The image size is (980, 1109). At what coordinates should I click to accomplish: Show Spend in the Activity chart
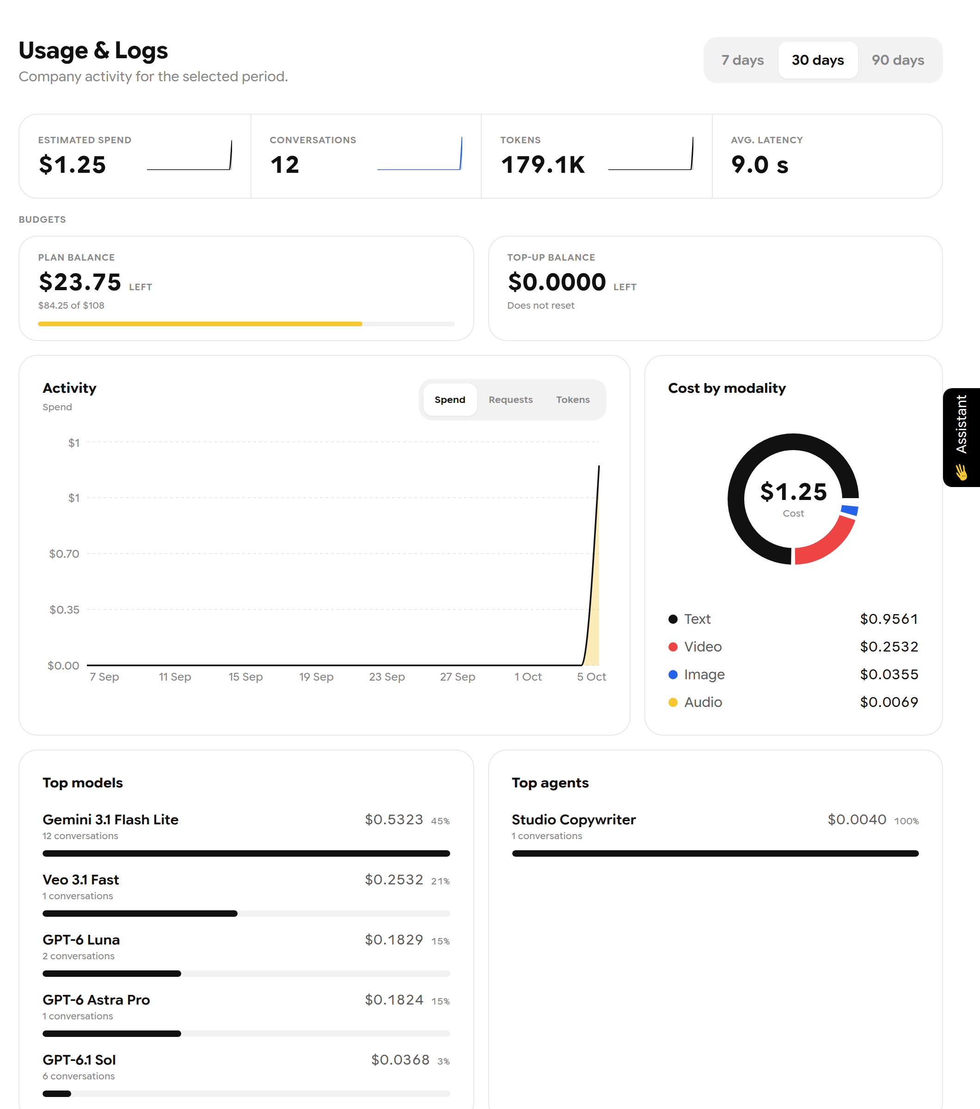coord(449,400)
